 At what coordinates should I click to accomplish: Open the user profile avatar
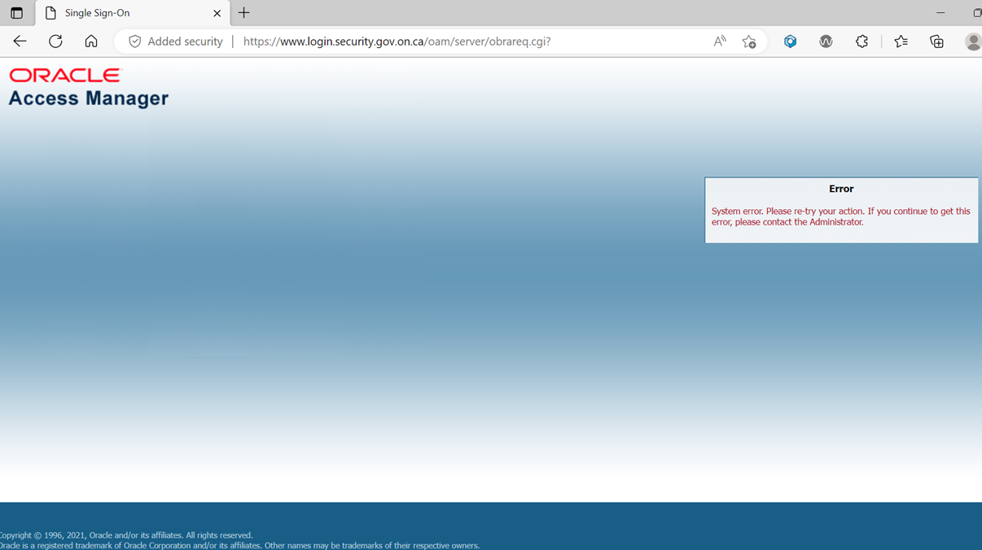[x=972, y=41]
